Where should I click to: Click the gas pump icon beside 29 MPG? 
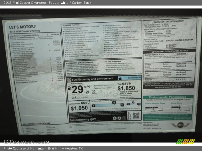69,88
